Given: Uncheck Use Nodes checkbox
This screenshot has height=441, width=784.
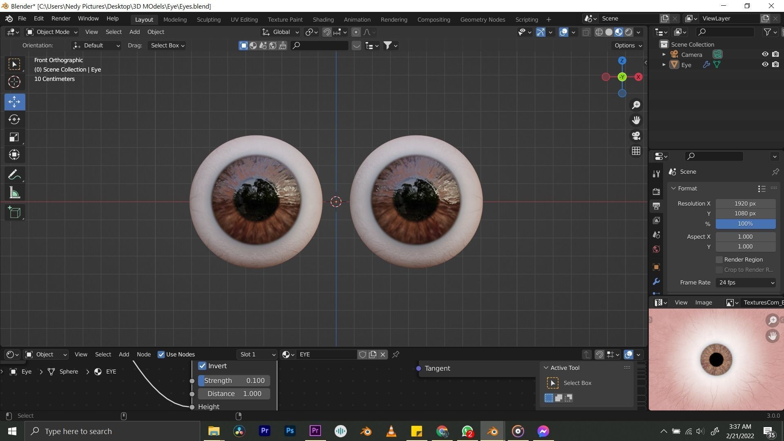Looking at the screenshot, I should [161, 354].
